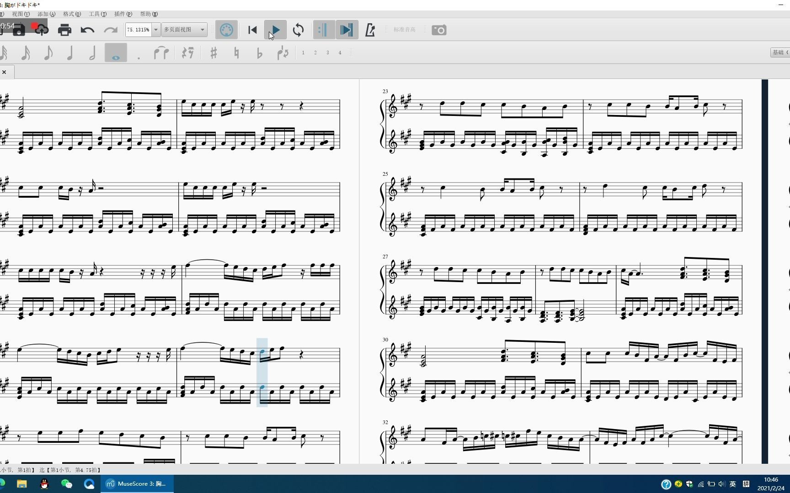The image size is (790, 493).
Task: Switch to MuseScore 3 taskbar button
Action: click(x=137, y=484)
